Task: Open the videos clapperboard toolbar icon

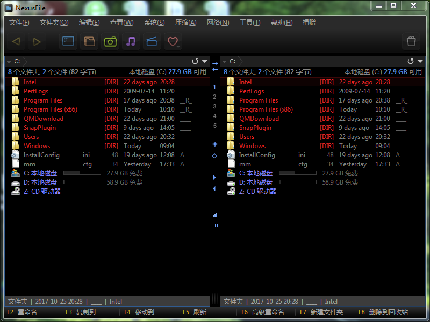Action: 152,42
